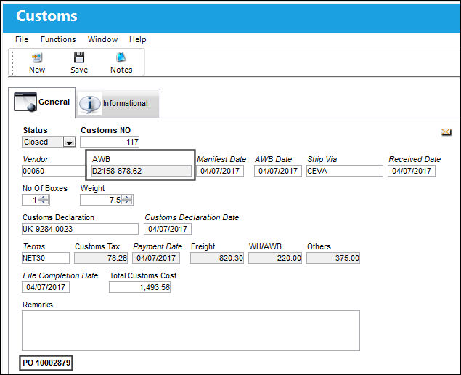Viewport: 461px width, 375px height.
Task: Click the Manifest Date field
Action: coord(220,171)
